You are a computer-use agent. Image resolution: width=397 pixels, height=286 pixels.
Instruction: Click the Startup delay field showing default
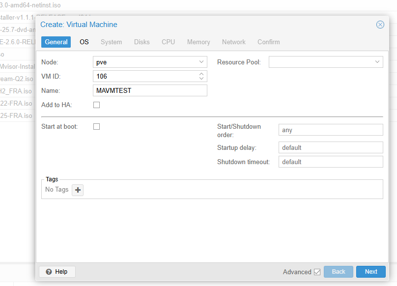[x=330, y=147]
